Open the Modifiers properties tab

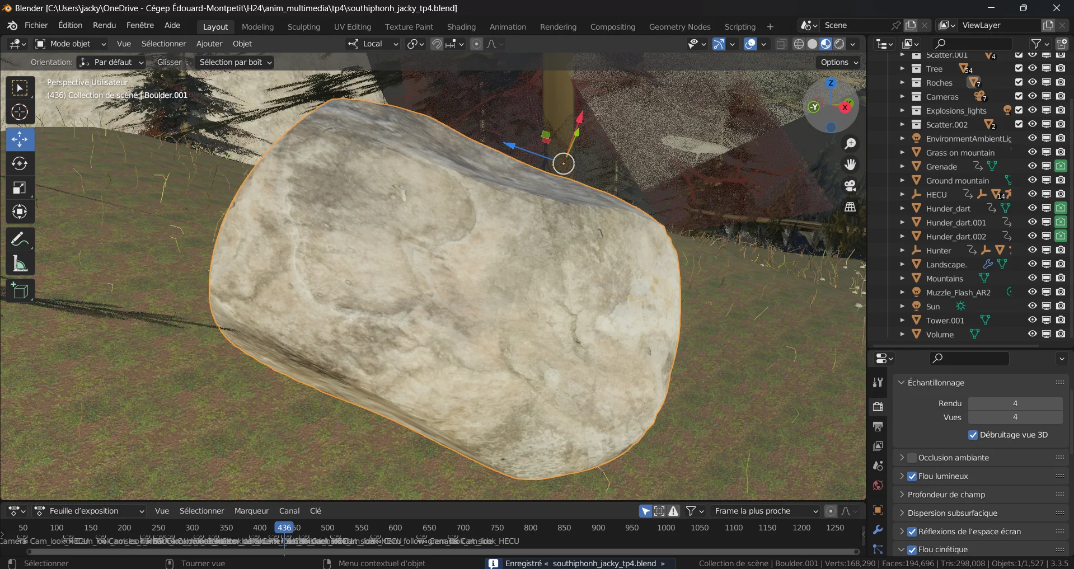pyautogui.click(x=878, y=530)
